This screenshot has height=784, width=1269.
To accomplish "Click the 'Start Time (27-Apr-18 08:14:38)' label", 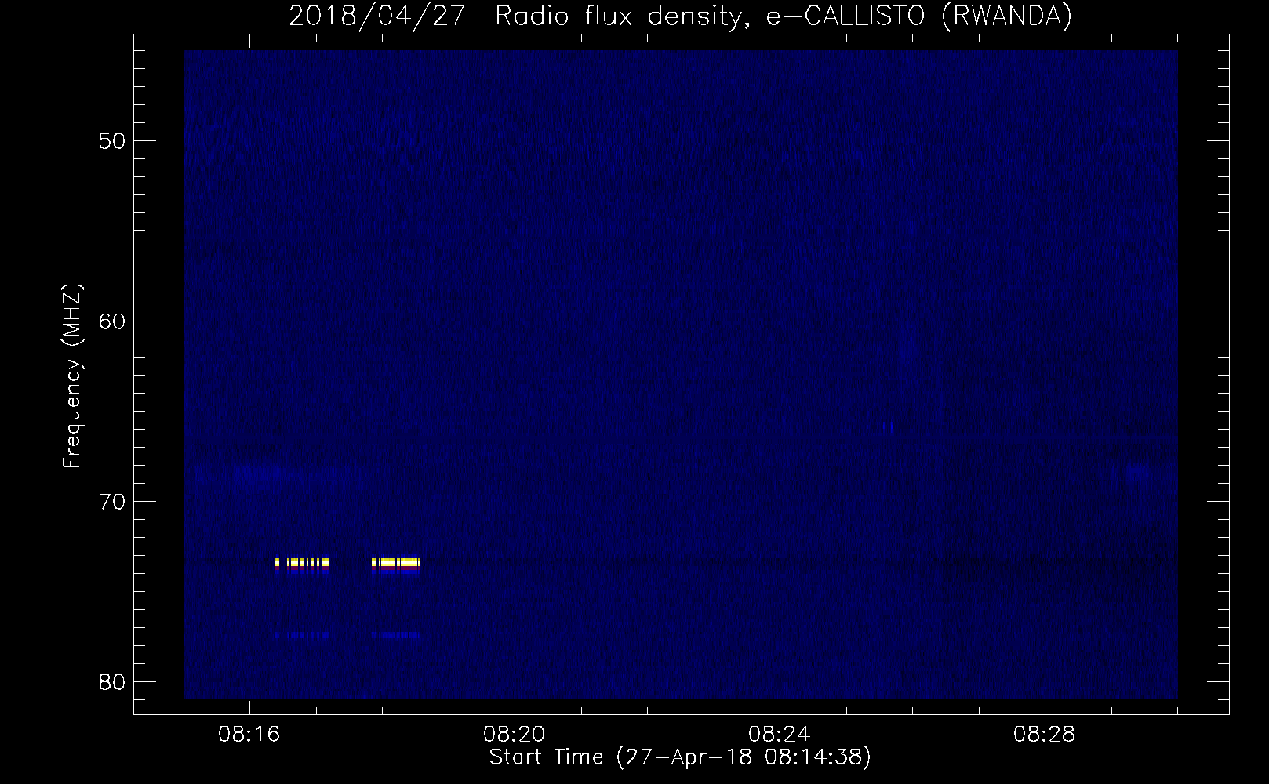I will (x=680, y=757).
